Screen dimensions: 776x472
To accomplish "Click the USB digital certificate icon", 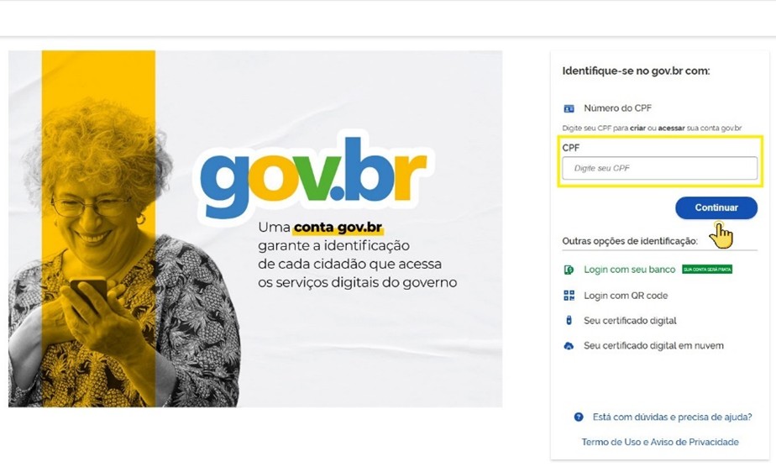I will tap(569, 320).
